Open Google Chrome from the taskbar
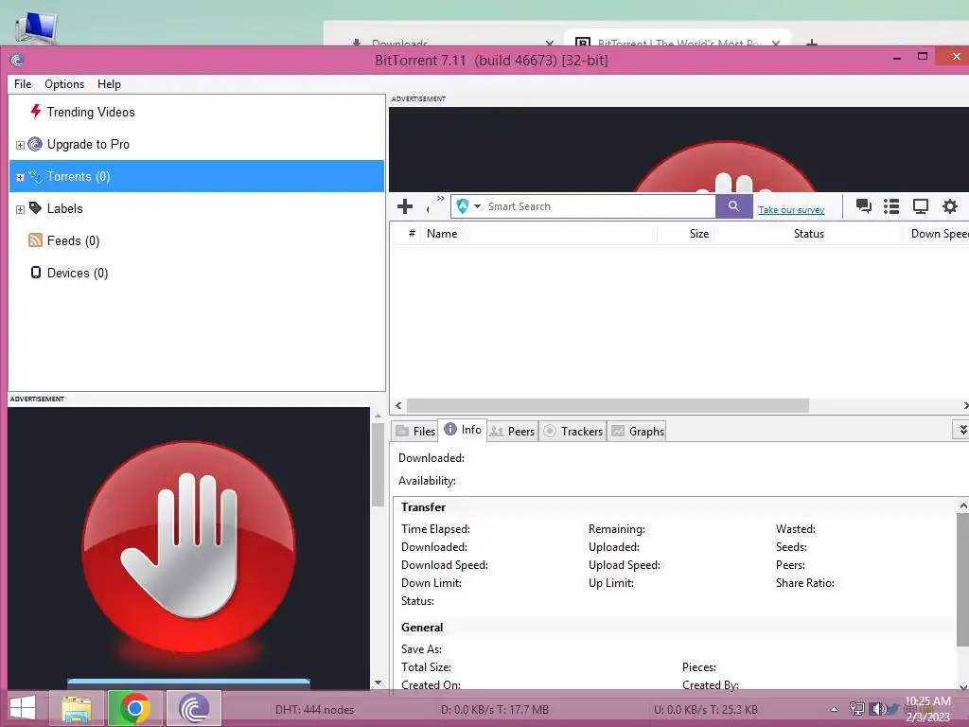The height and width of the screenshot is (727, 969). 134,708
